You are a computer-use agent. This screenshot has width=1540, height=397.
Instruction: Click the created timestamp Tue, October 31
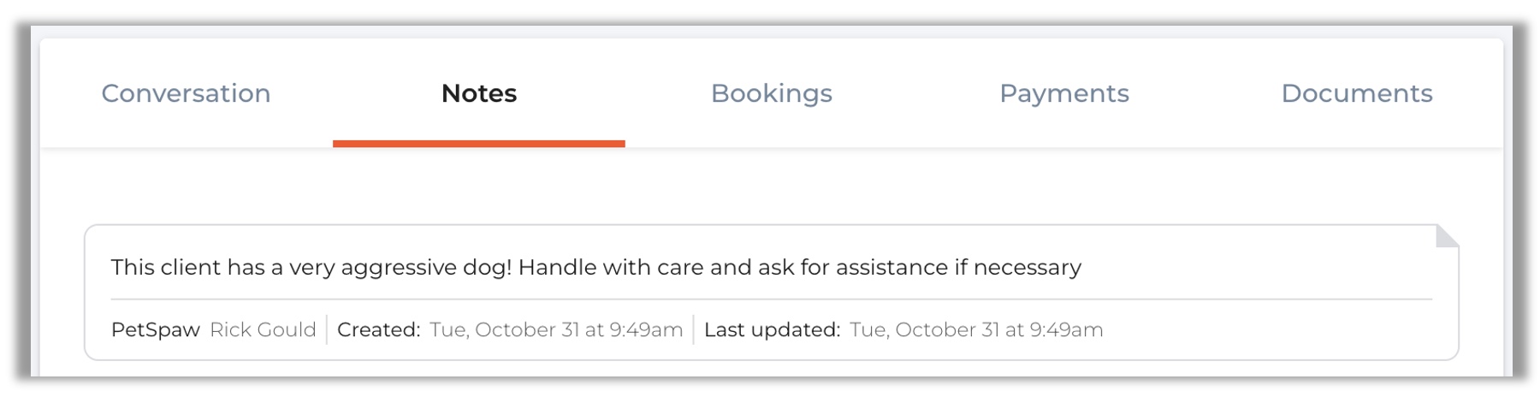coord(556,330)
